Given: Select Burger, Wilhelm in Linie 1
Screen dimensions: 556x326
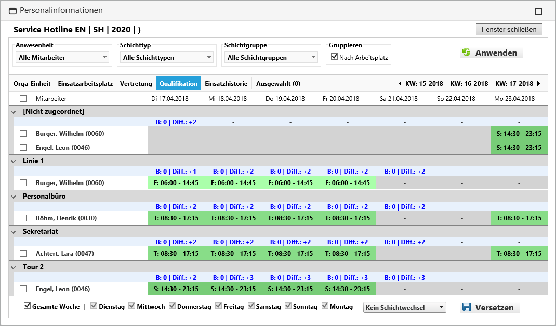Looking at the screenshot, I should pyautogui.click(x=23, y=182).
